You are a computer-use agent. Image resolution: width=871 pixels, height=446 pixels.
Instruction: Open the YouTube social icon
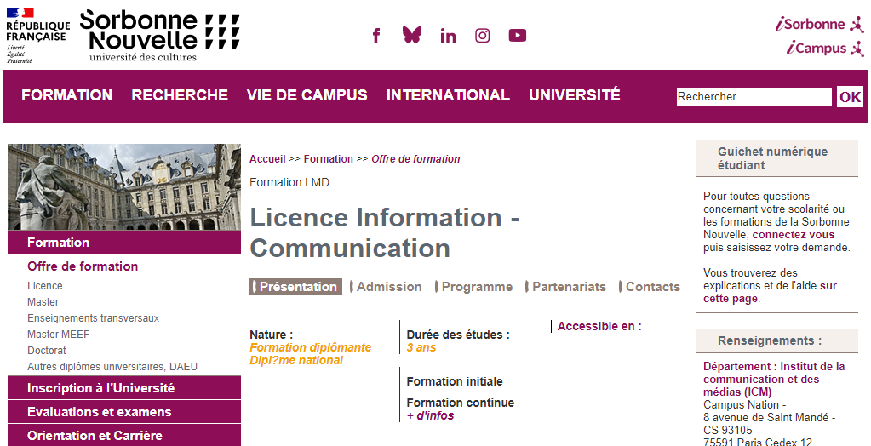517,36
